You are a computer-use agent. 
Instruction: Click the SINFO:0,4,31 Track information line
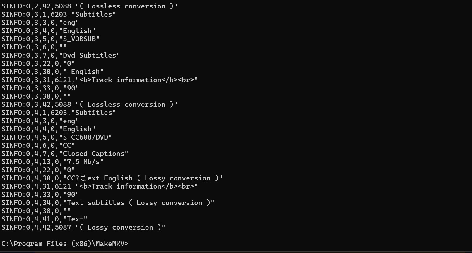[x=100, y=186]
